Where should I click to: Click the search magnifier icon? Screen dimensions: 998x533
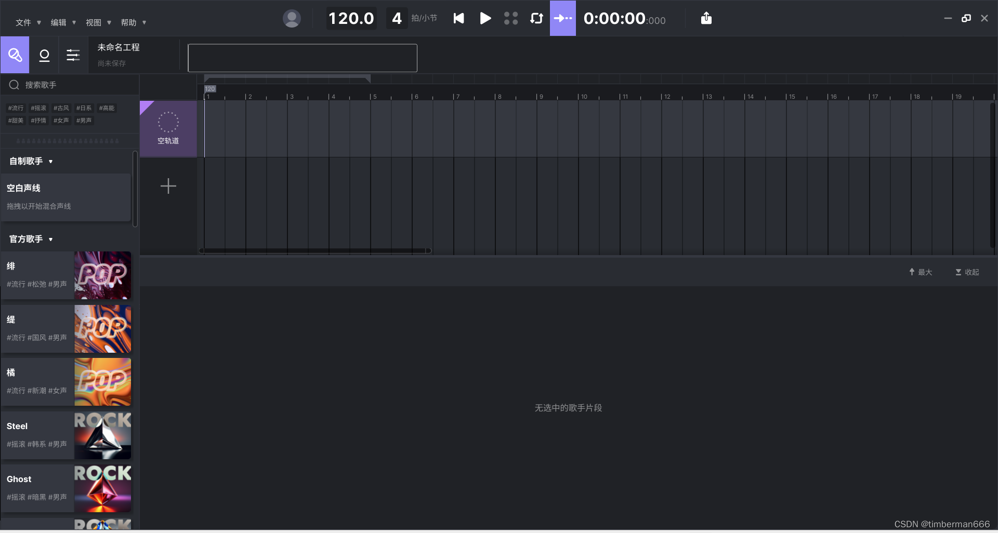(14, 85)
